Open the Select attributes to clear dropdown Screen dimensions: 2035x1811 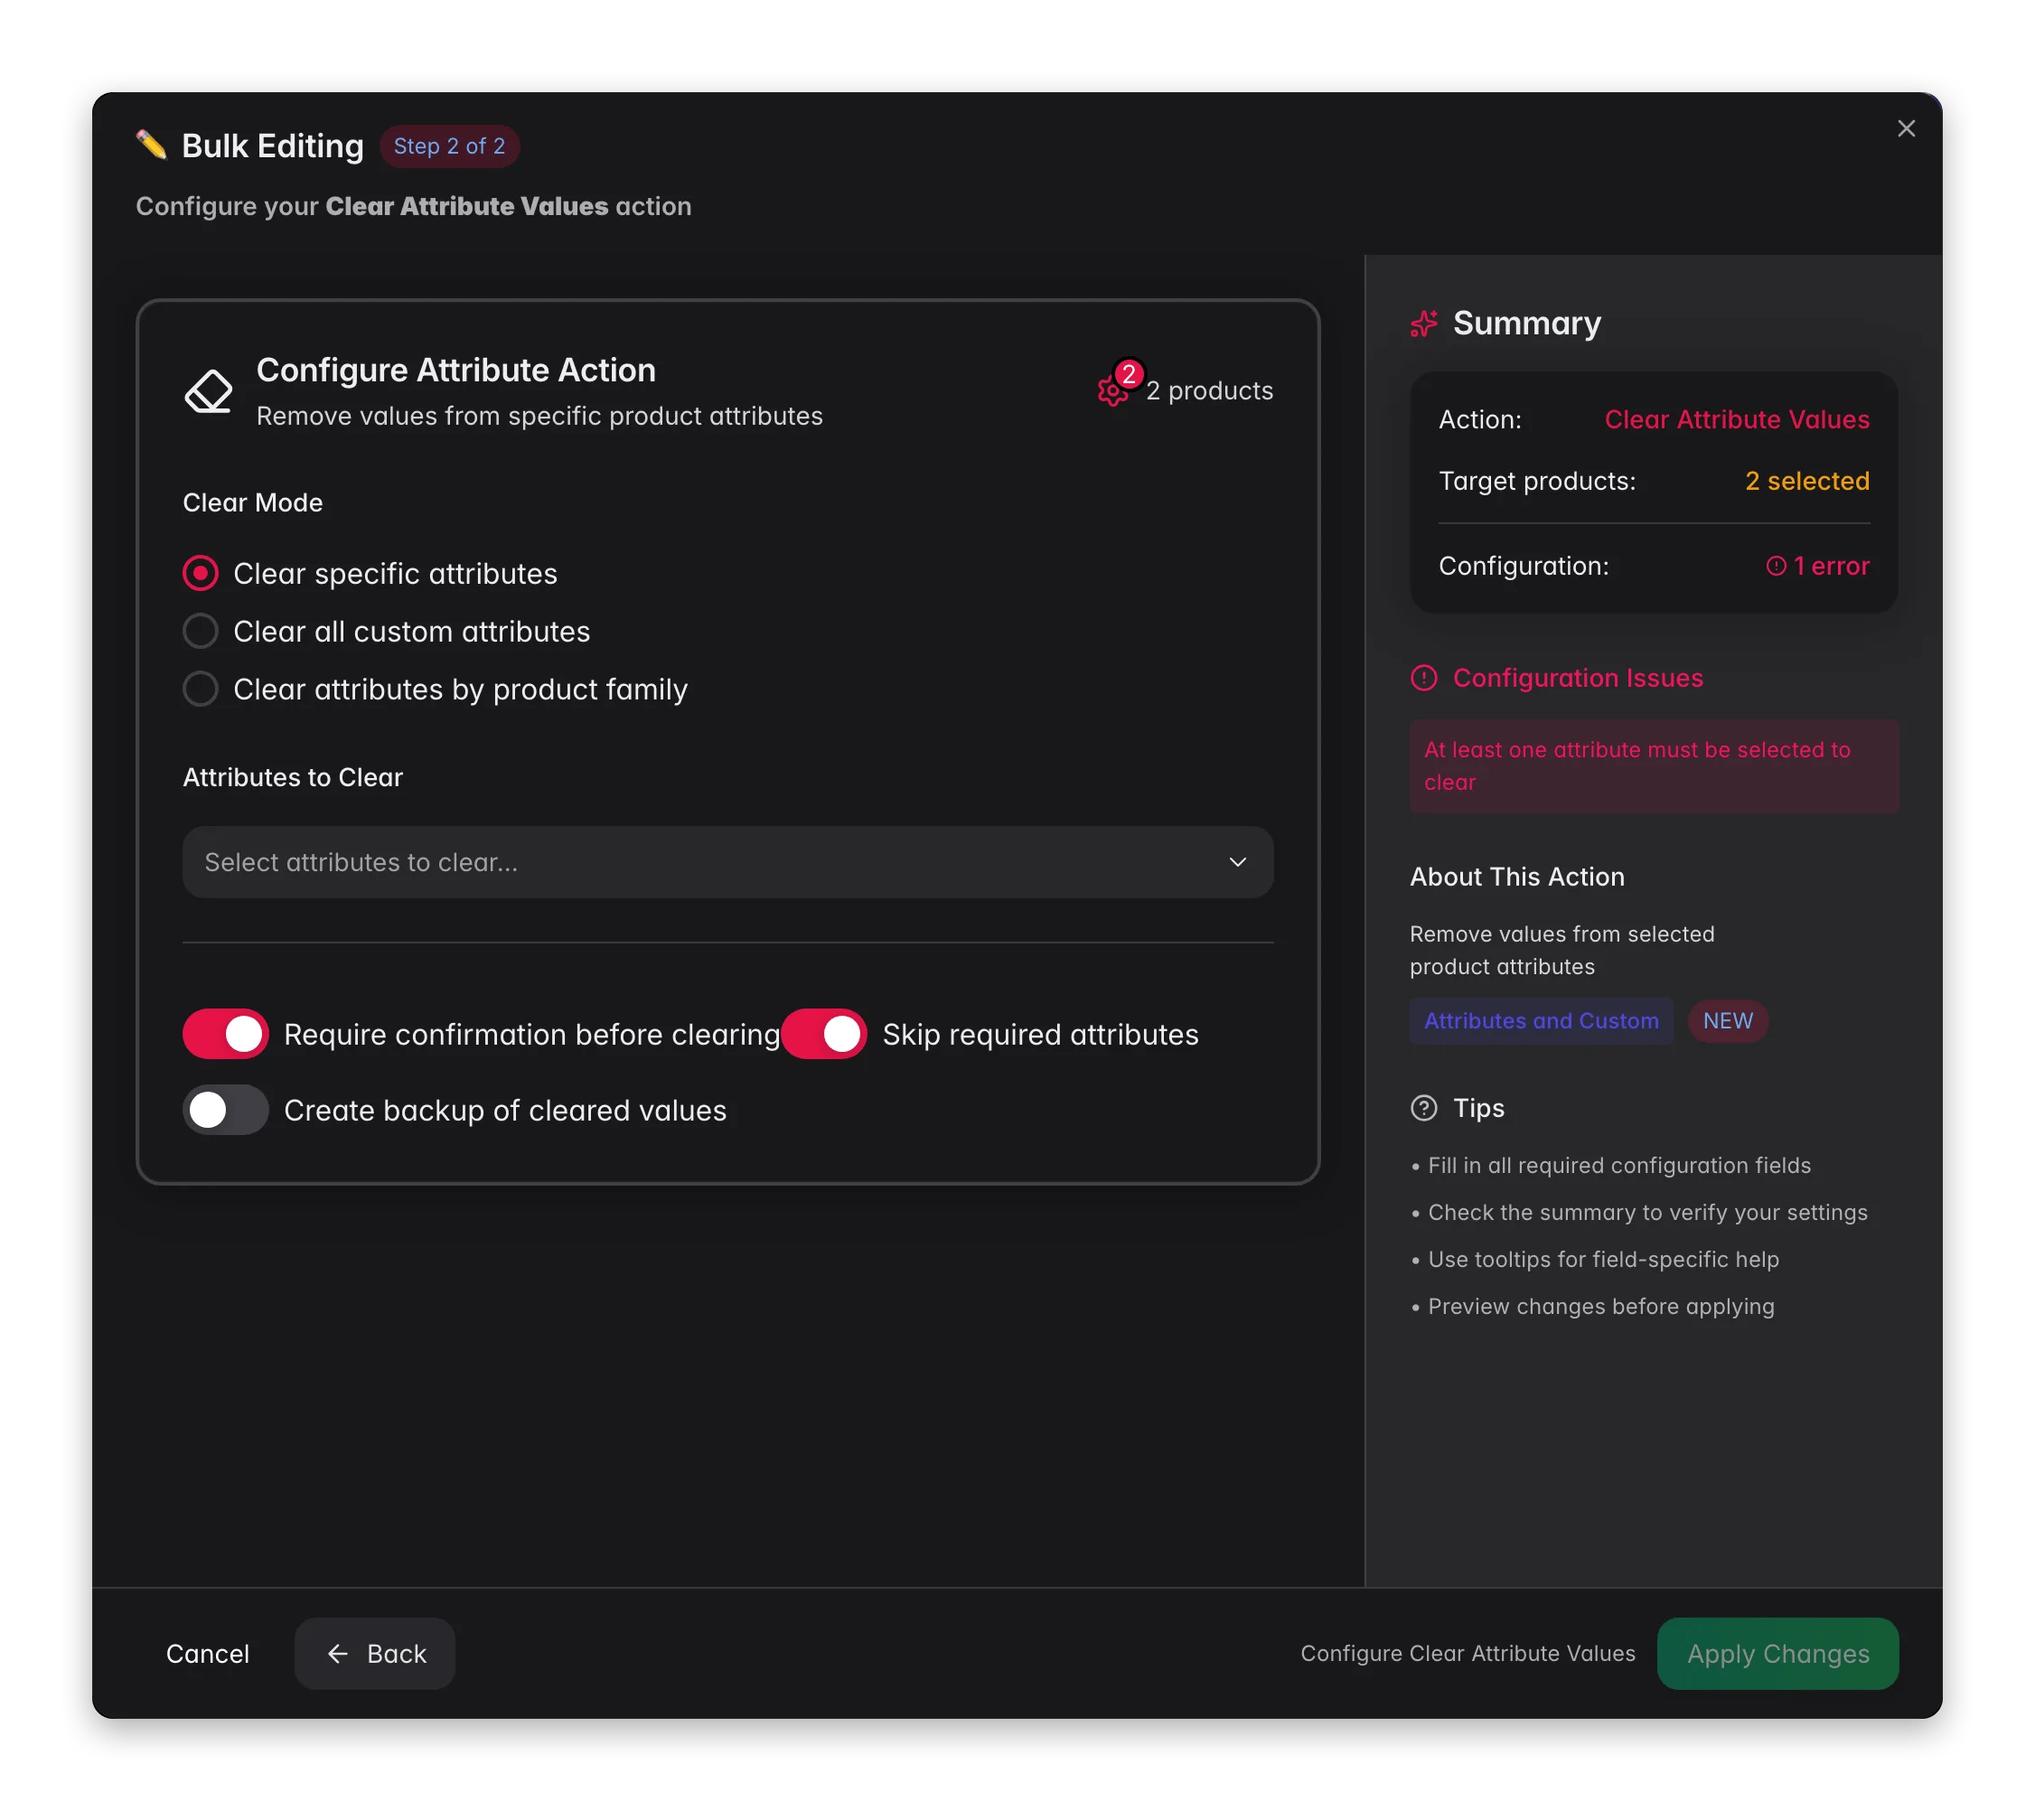[x=727, y=862]
